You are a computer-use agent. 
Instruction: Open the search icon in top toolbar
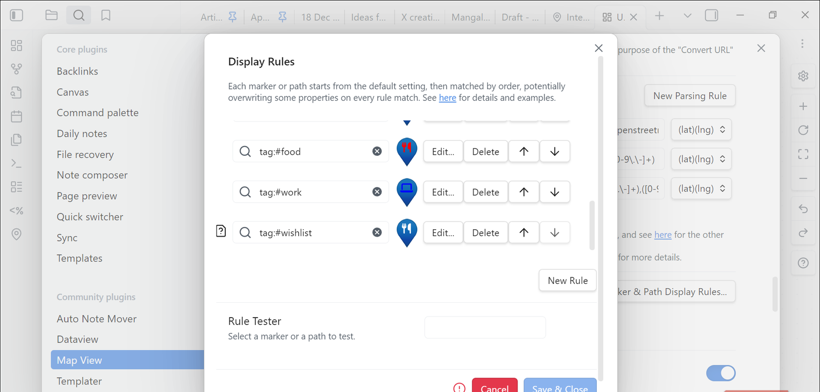(x=79, y=16)
